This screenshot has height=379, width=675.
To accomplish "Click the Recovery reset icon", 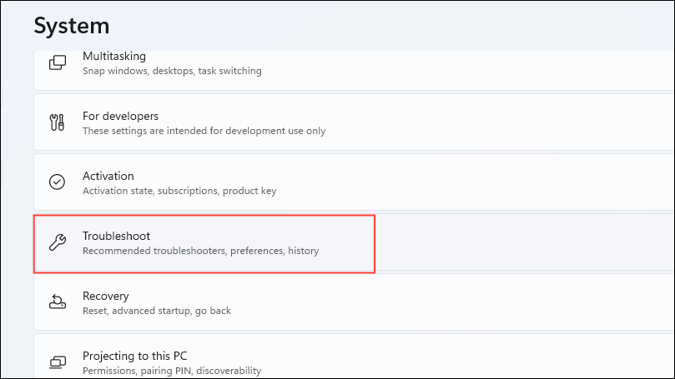I will coord(58,302).
